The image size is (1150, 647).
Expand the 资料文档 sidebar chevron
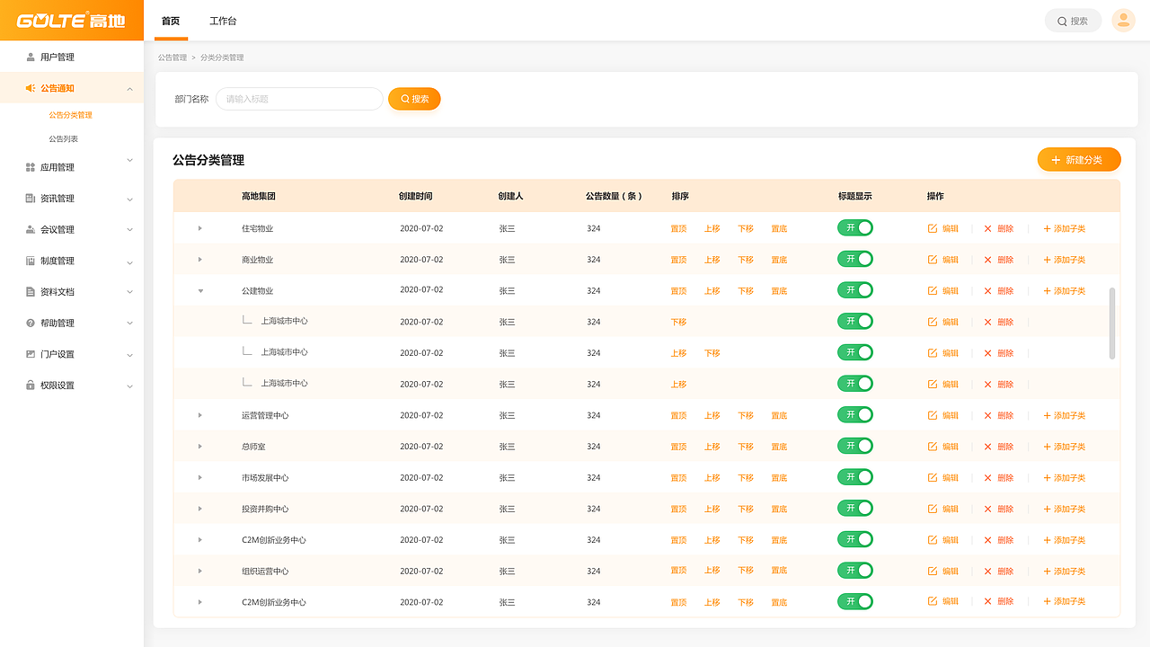[x=130, y=292]
